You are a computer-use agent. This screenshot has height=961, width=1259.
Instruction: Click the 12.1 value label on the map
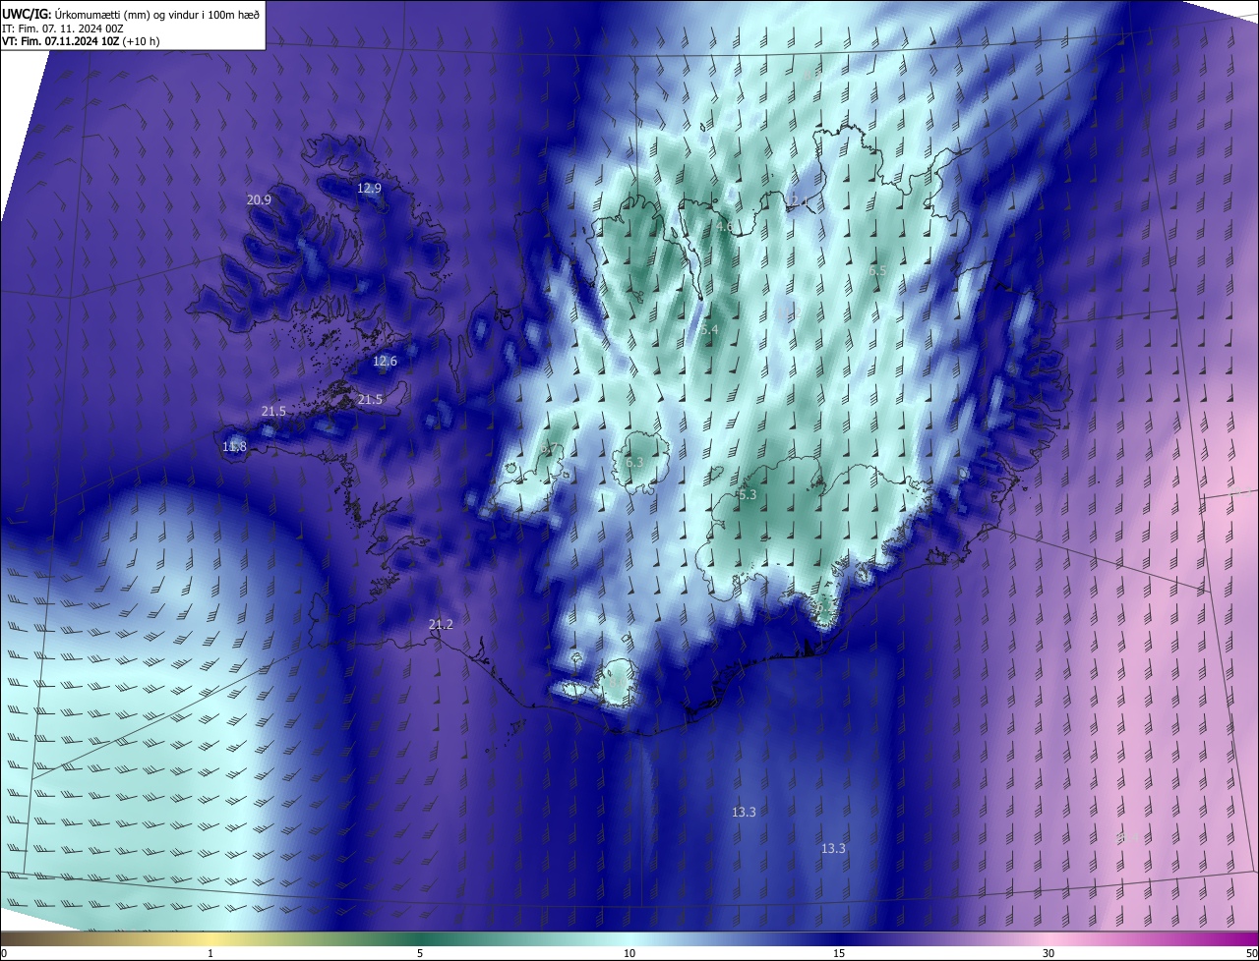(x=799, y=201)
